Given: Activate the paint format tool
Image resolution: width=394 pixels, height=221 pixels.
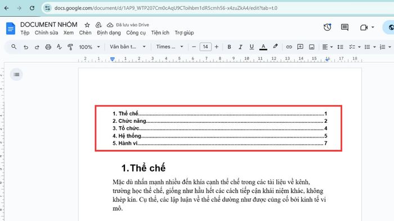Looking at the screenshot, I should [70, 47].
